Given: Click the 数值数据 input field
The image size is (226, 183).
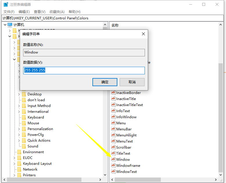Looking at the screenshot, I should tap(84, 71).
